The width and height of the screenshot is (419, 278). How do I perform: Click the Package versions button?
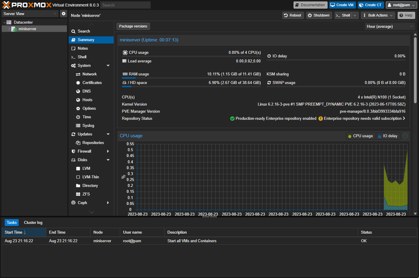pos(133,26)
